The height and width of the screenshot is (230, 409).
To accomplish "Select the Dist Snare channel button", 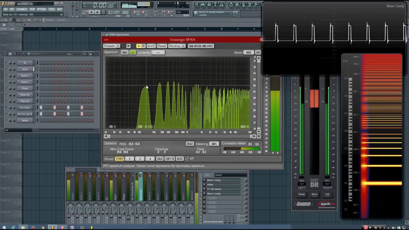I will click(x=25, y=108).
